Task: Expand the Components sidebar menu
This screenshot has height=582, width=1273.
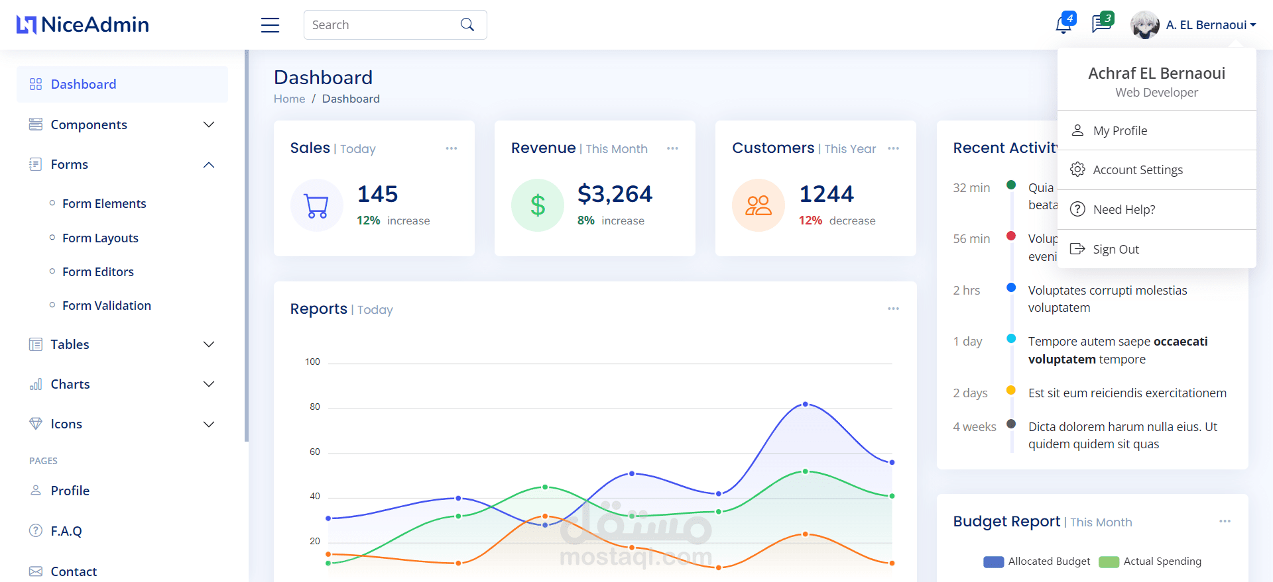Action: [x=122, y=124]
